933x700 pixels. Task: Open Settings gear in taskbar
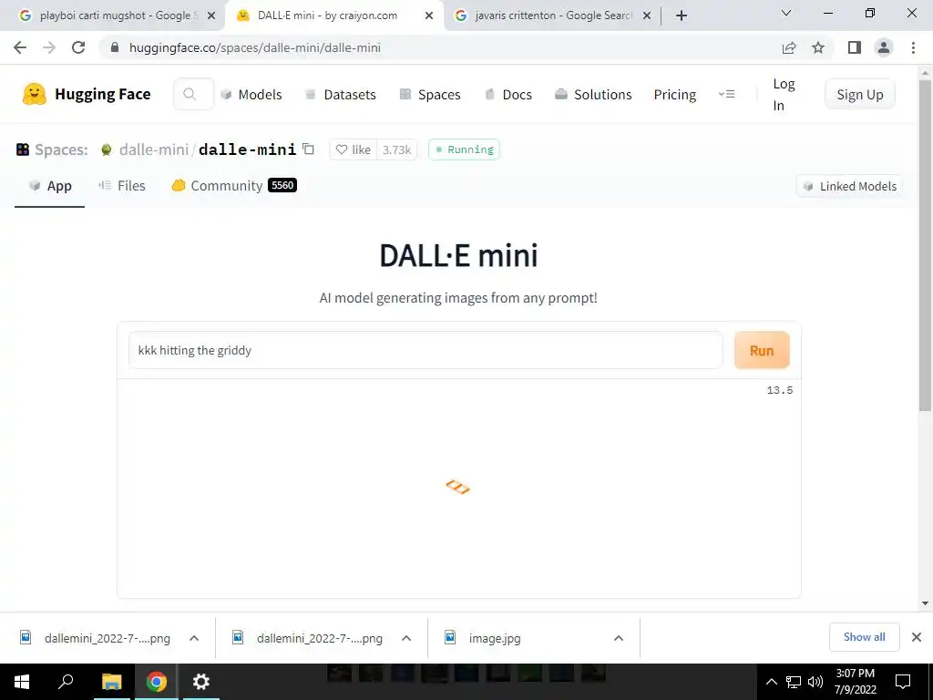click(201, 682)
